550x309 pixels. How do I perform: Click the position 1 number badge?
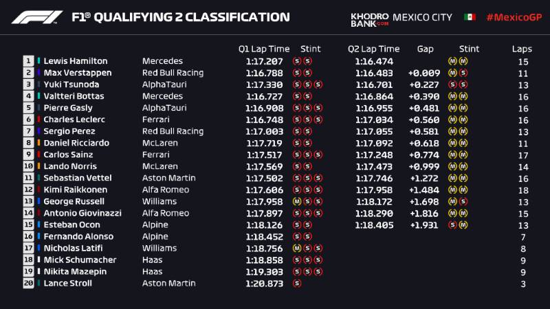click(x=28, y=61)
